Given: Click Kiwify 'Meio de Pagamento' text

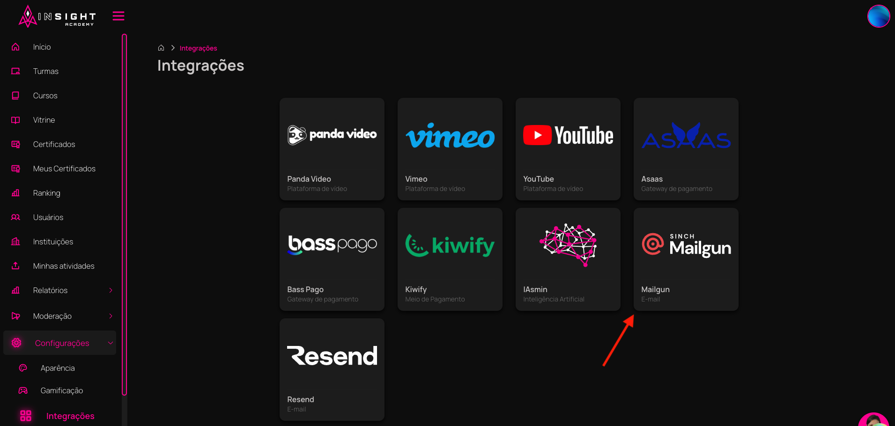Looking at the screenshot, I should click(435, 299).
